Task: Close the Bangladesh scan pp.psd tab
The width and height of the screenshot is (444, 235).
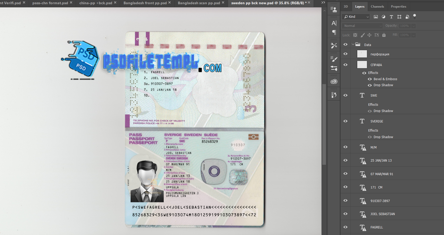Action: (x=223, y=2)
